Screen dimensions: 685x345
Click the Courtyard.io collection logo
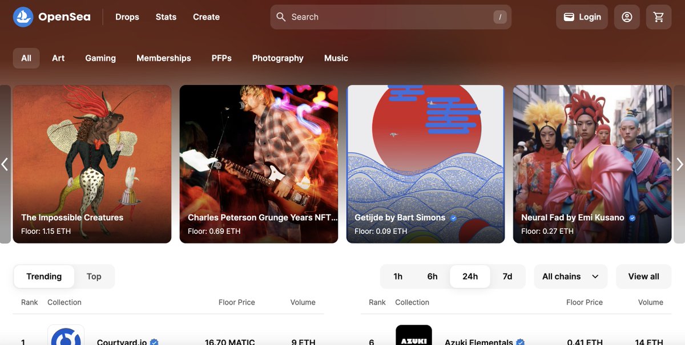point(66,335)
